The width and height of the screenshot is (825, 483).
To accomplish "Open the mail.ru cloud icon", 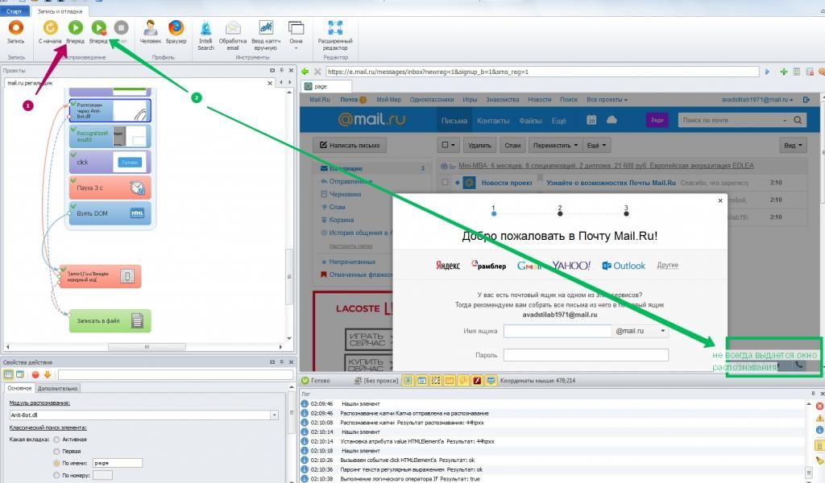I will point(611,120).
